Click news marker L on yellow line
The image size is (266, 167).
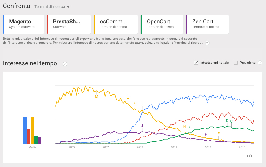127,97
